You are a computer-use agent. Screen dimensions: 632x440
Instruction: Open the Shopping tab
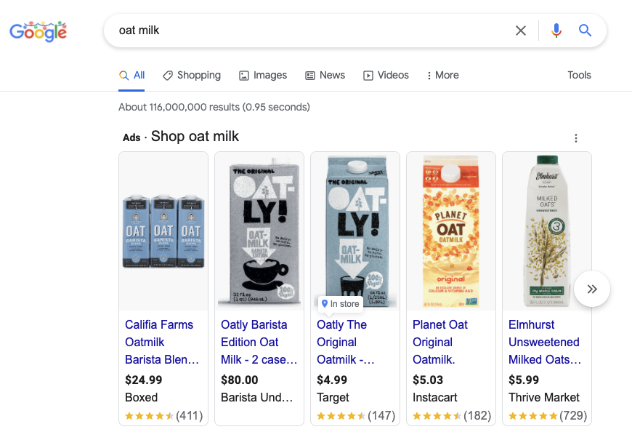point(192,75)
